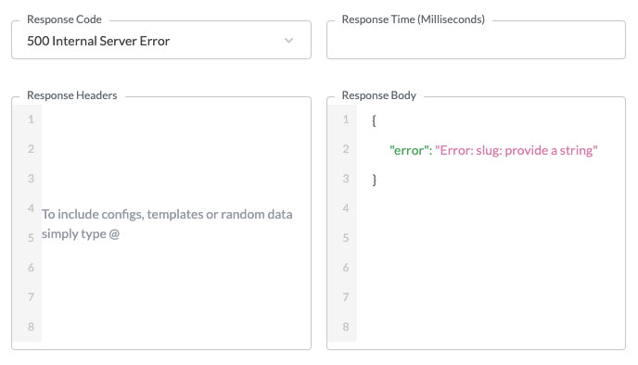Click the opening brace on Response Body line 1
Image resolution: width=638 pixels, height=365 pixels.
pos(374,120)
